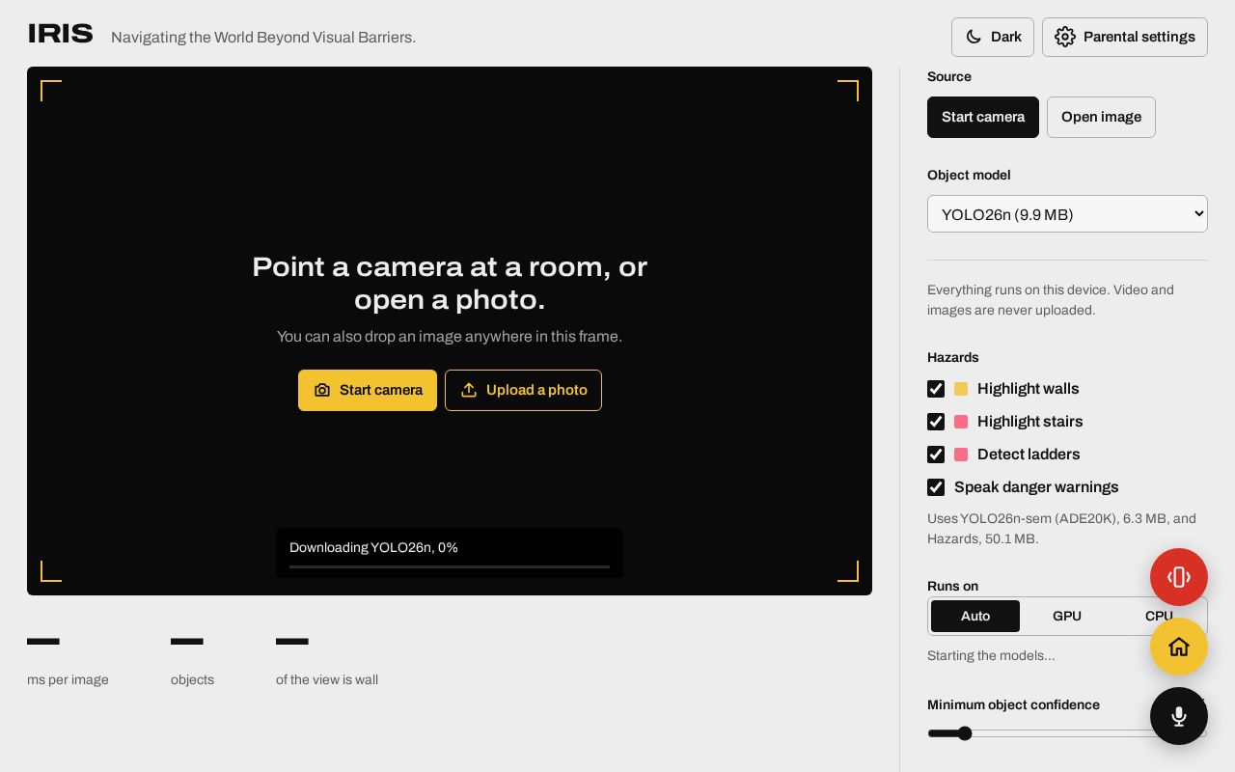
Task: Click camera icon on yellow Start camera button
Action: 322,390
